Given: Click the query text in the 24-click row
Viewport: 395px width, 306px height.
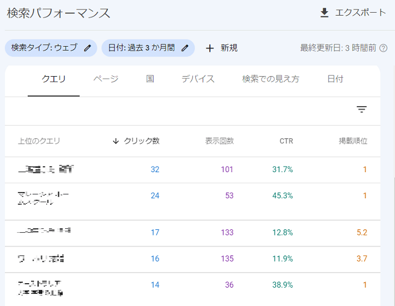Looking at the screenshot, I should coord(43,198).
